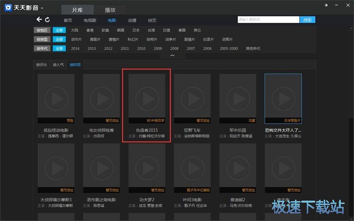The image size is (354, 221).
Task: Filter the region by 香港
Action: (90, 30)
